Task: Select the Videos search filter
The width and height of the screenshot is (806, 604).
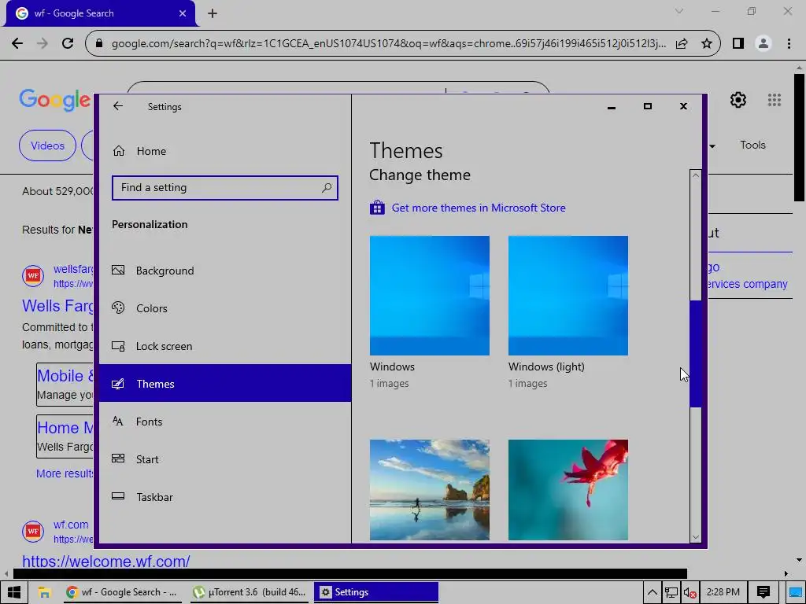Action: tap(47, 145)
